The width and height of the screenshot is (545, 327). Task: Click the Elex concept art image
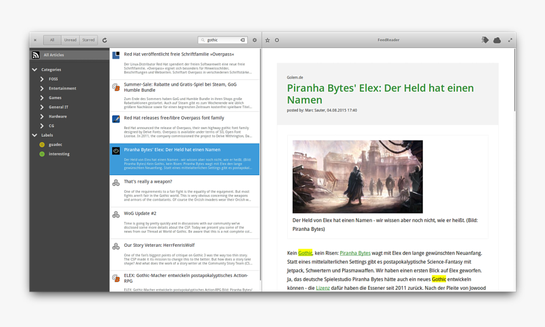pyautogui.click(x=357, y=176)
